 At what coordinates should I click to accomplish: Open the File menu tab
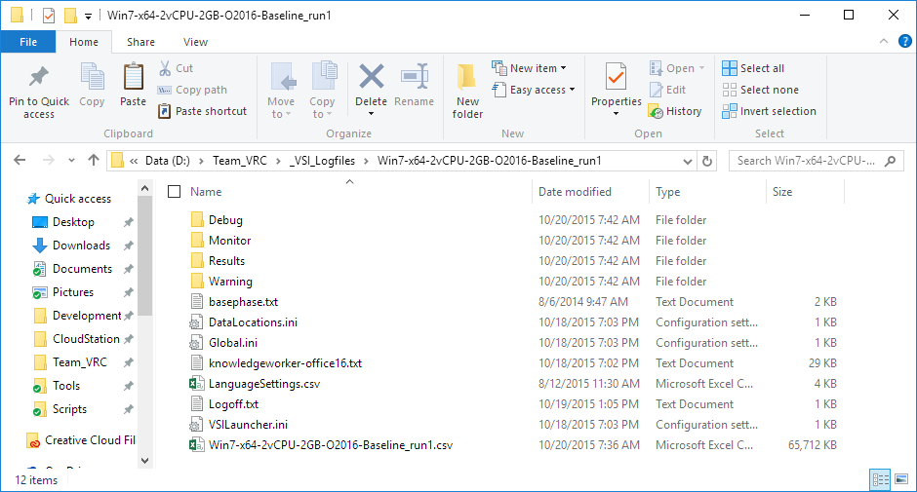point(28,42)
